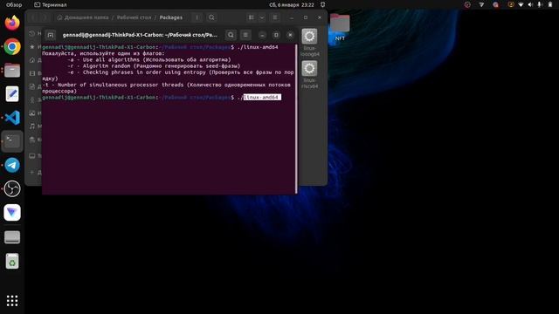This screenshot has width=559, height=314.
Task: Click Packages in the path bar
Action: tap(171, 17)
